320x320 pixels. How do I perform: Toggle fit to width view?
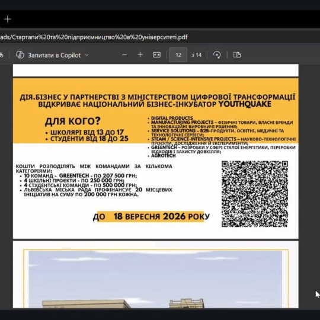point(156,55)
